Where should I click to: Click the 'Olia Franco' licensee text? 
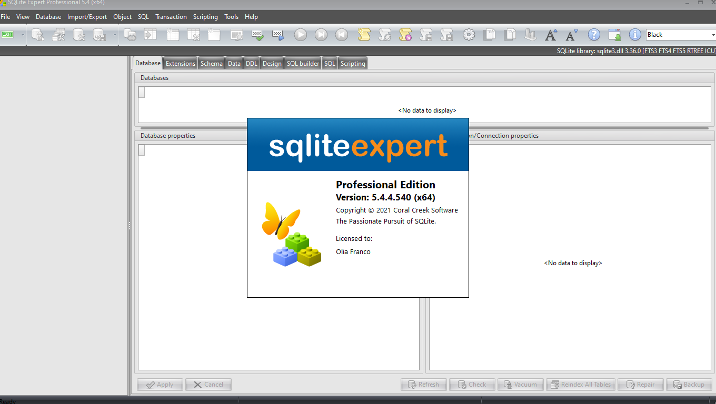click(353, 252)
